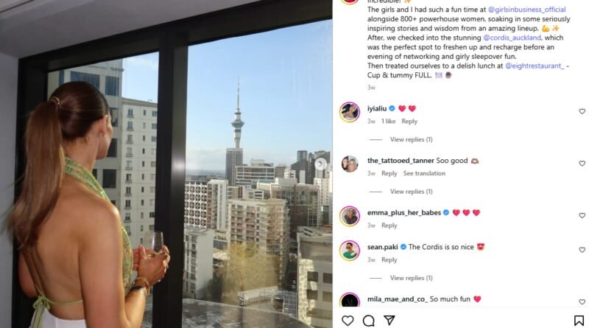Like mila_mae_and_co_'s comment
The image size is (589, 328).
pyautogui.click(x=582, y=301)
